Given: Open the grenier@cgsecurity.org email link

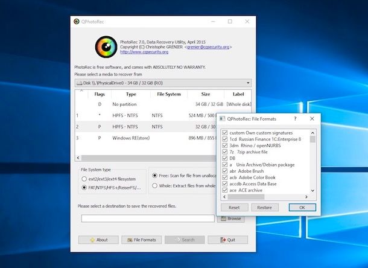Looking at the screenshot, I should [208, 47].
